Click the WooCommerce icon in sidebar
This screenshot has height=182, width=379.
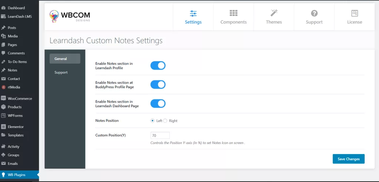pyautogui.click(x=3, y=98)
